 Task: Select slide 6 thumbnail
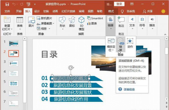click(14, 93)
